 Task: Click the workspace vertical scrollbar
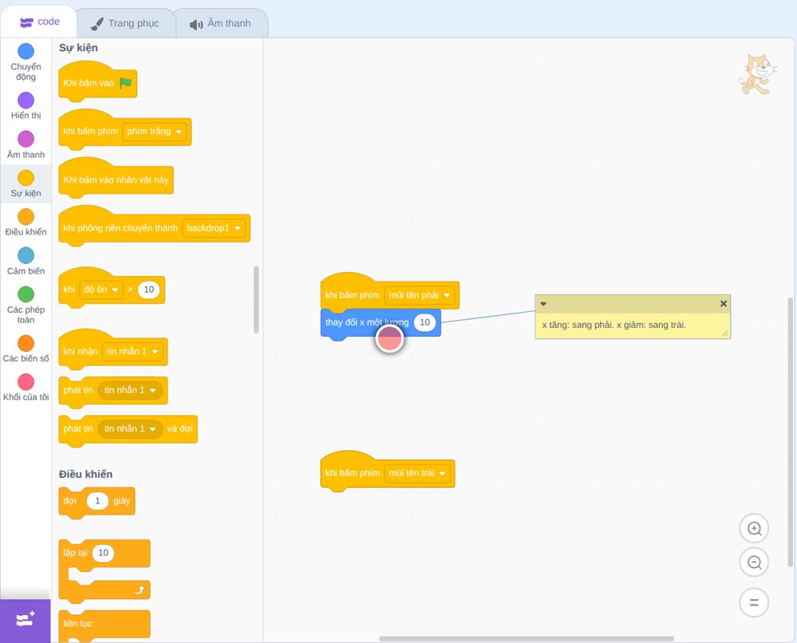(x=790, y=432)
